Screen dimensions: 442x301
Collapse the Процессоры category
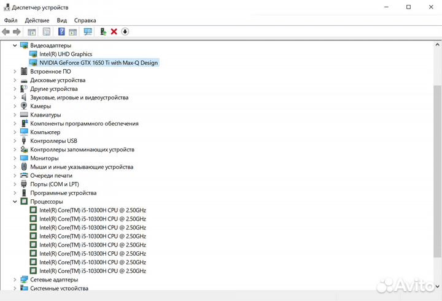pyautogui.click(x=15, y=202)
